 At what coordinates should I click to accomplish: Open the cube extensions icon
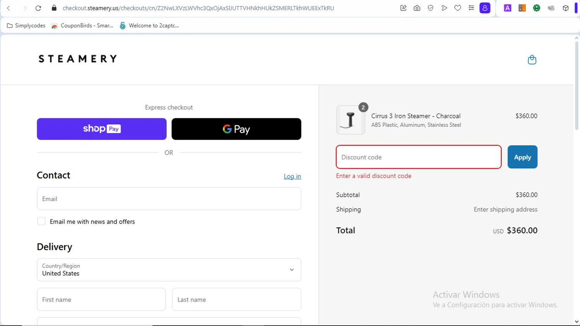566,8
